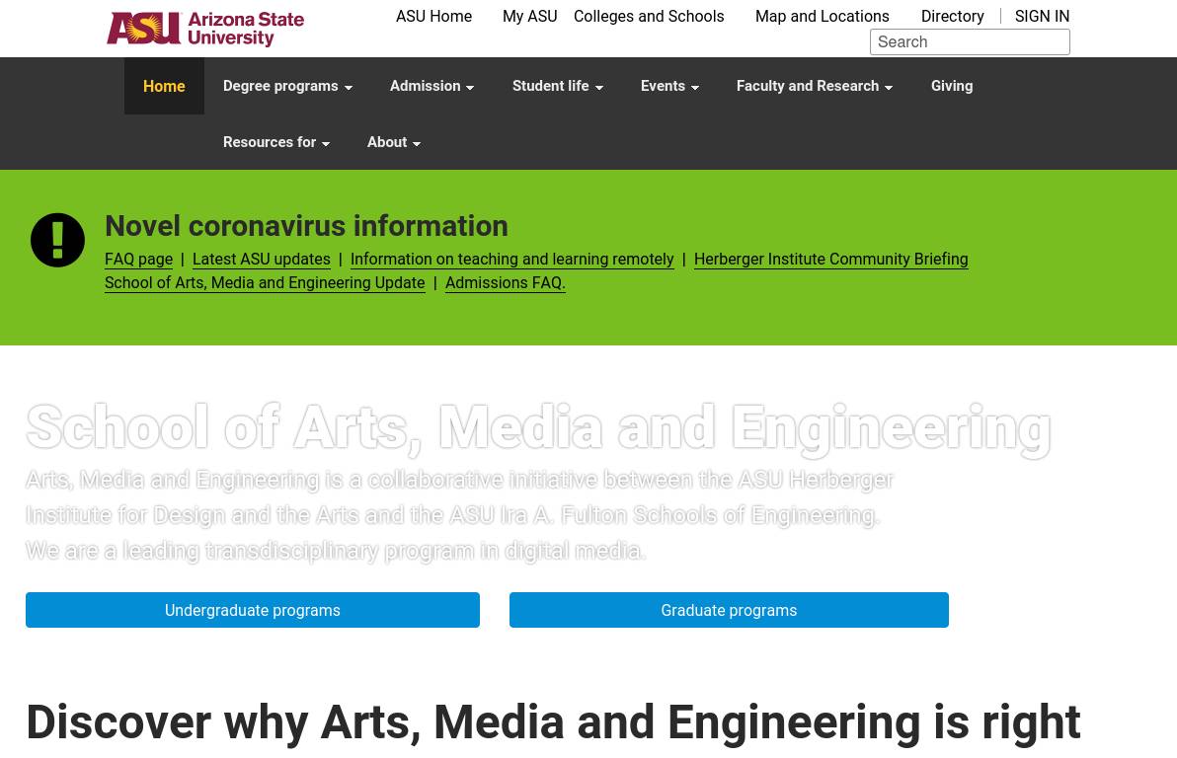
Task: Expand the Degree programs dropdown
Action: click(x=287, y=87)
